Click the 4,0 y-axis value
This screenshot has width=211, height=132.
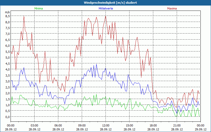tap(8, 69)
